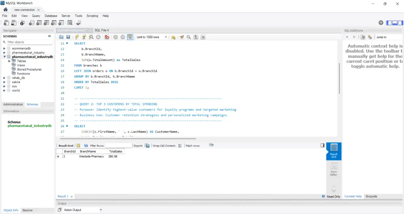This screenshot has height=214, width=404.
Task: Open the object inspector for selected schema
Action: click(x=23, y=23)
